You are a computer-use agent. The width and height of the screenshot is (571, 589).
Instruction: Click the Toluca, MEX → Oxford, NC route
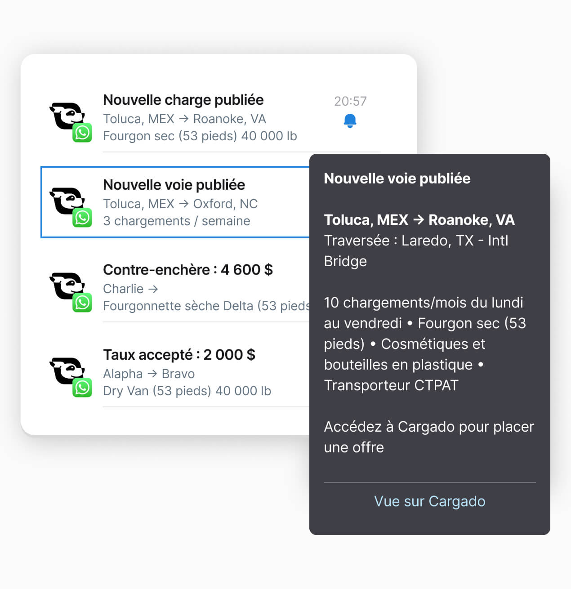(x=180, y=204)
